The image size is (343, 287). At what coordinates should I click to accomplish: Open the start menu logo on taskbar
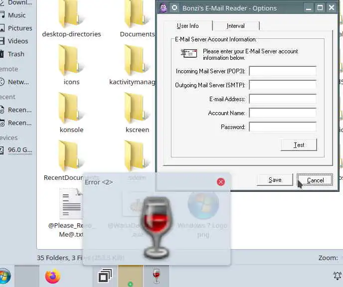[5, 276]
